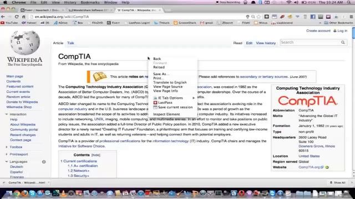
Task: Bookmark this page with the star icon
Action: (x=259, y=17)
